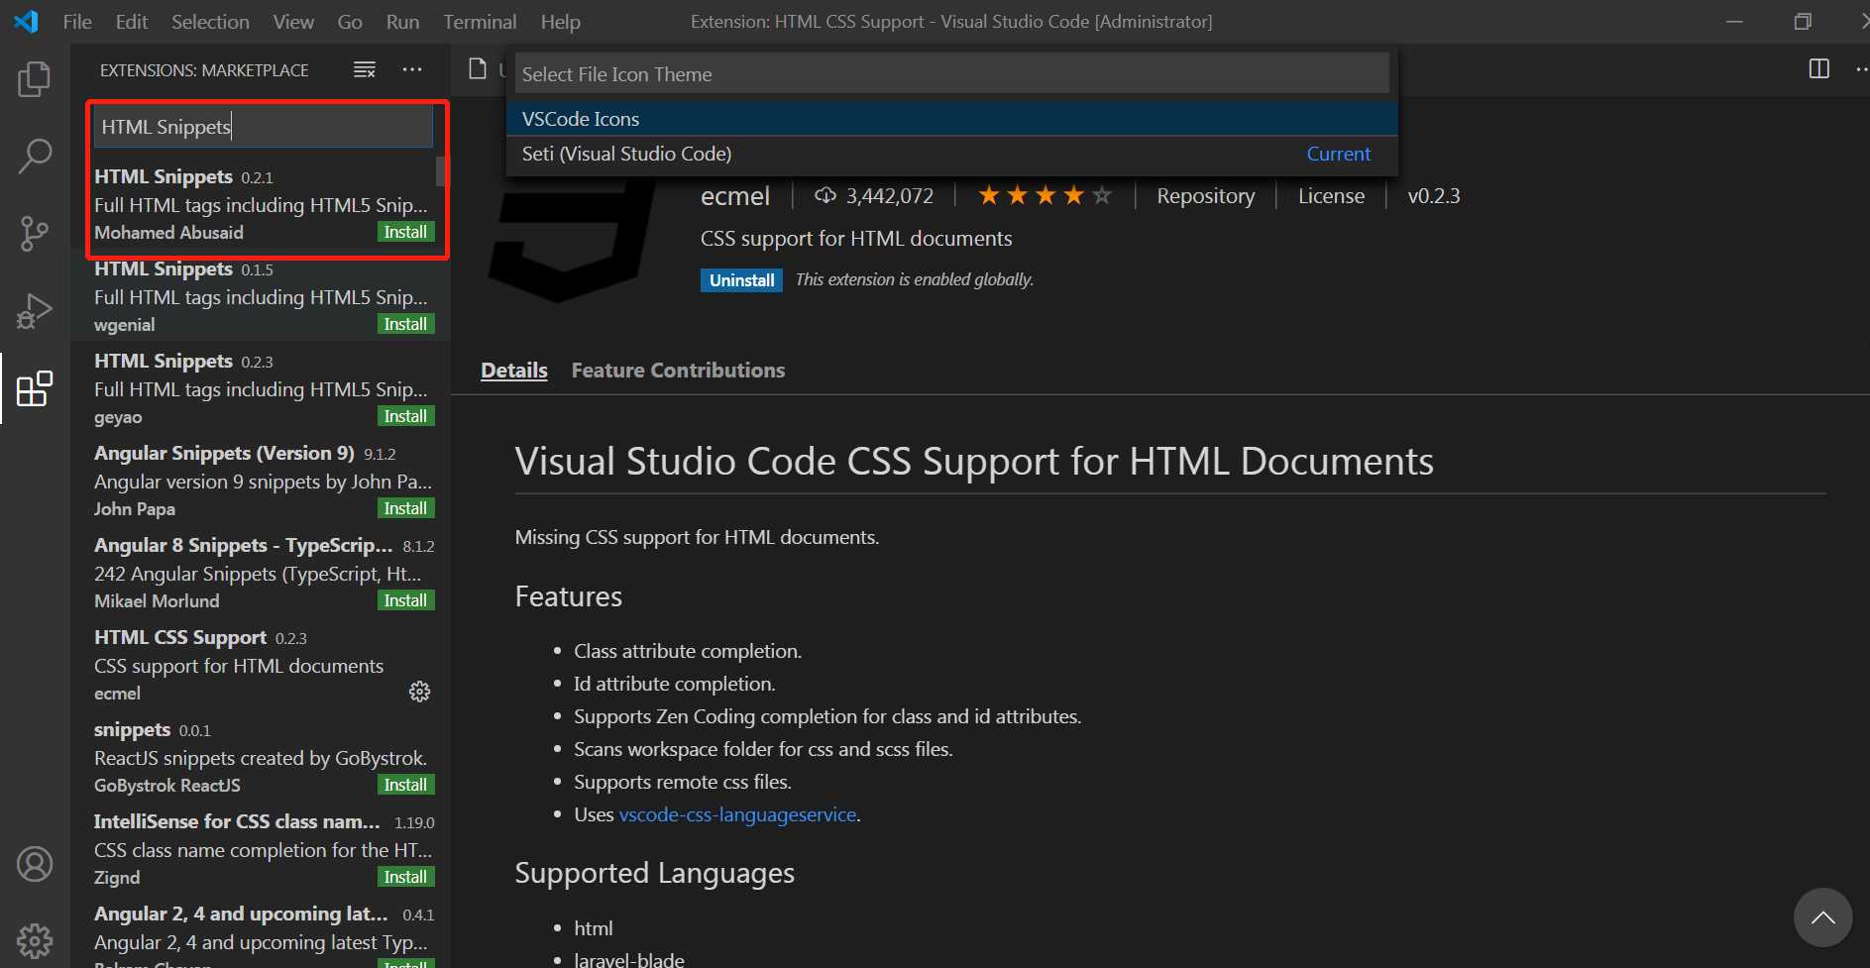Screen dimensions: 1870x968
Task: Open the vscode-css-languageservice link
Action: (737, 814)
